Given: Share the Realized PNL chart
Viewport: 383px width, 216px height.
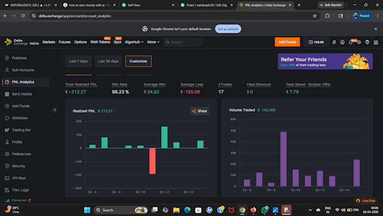Looking at the screenshot, I should 199,111.
